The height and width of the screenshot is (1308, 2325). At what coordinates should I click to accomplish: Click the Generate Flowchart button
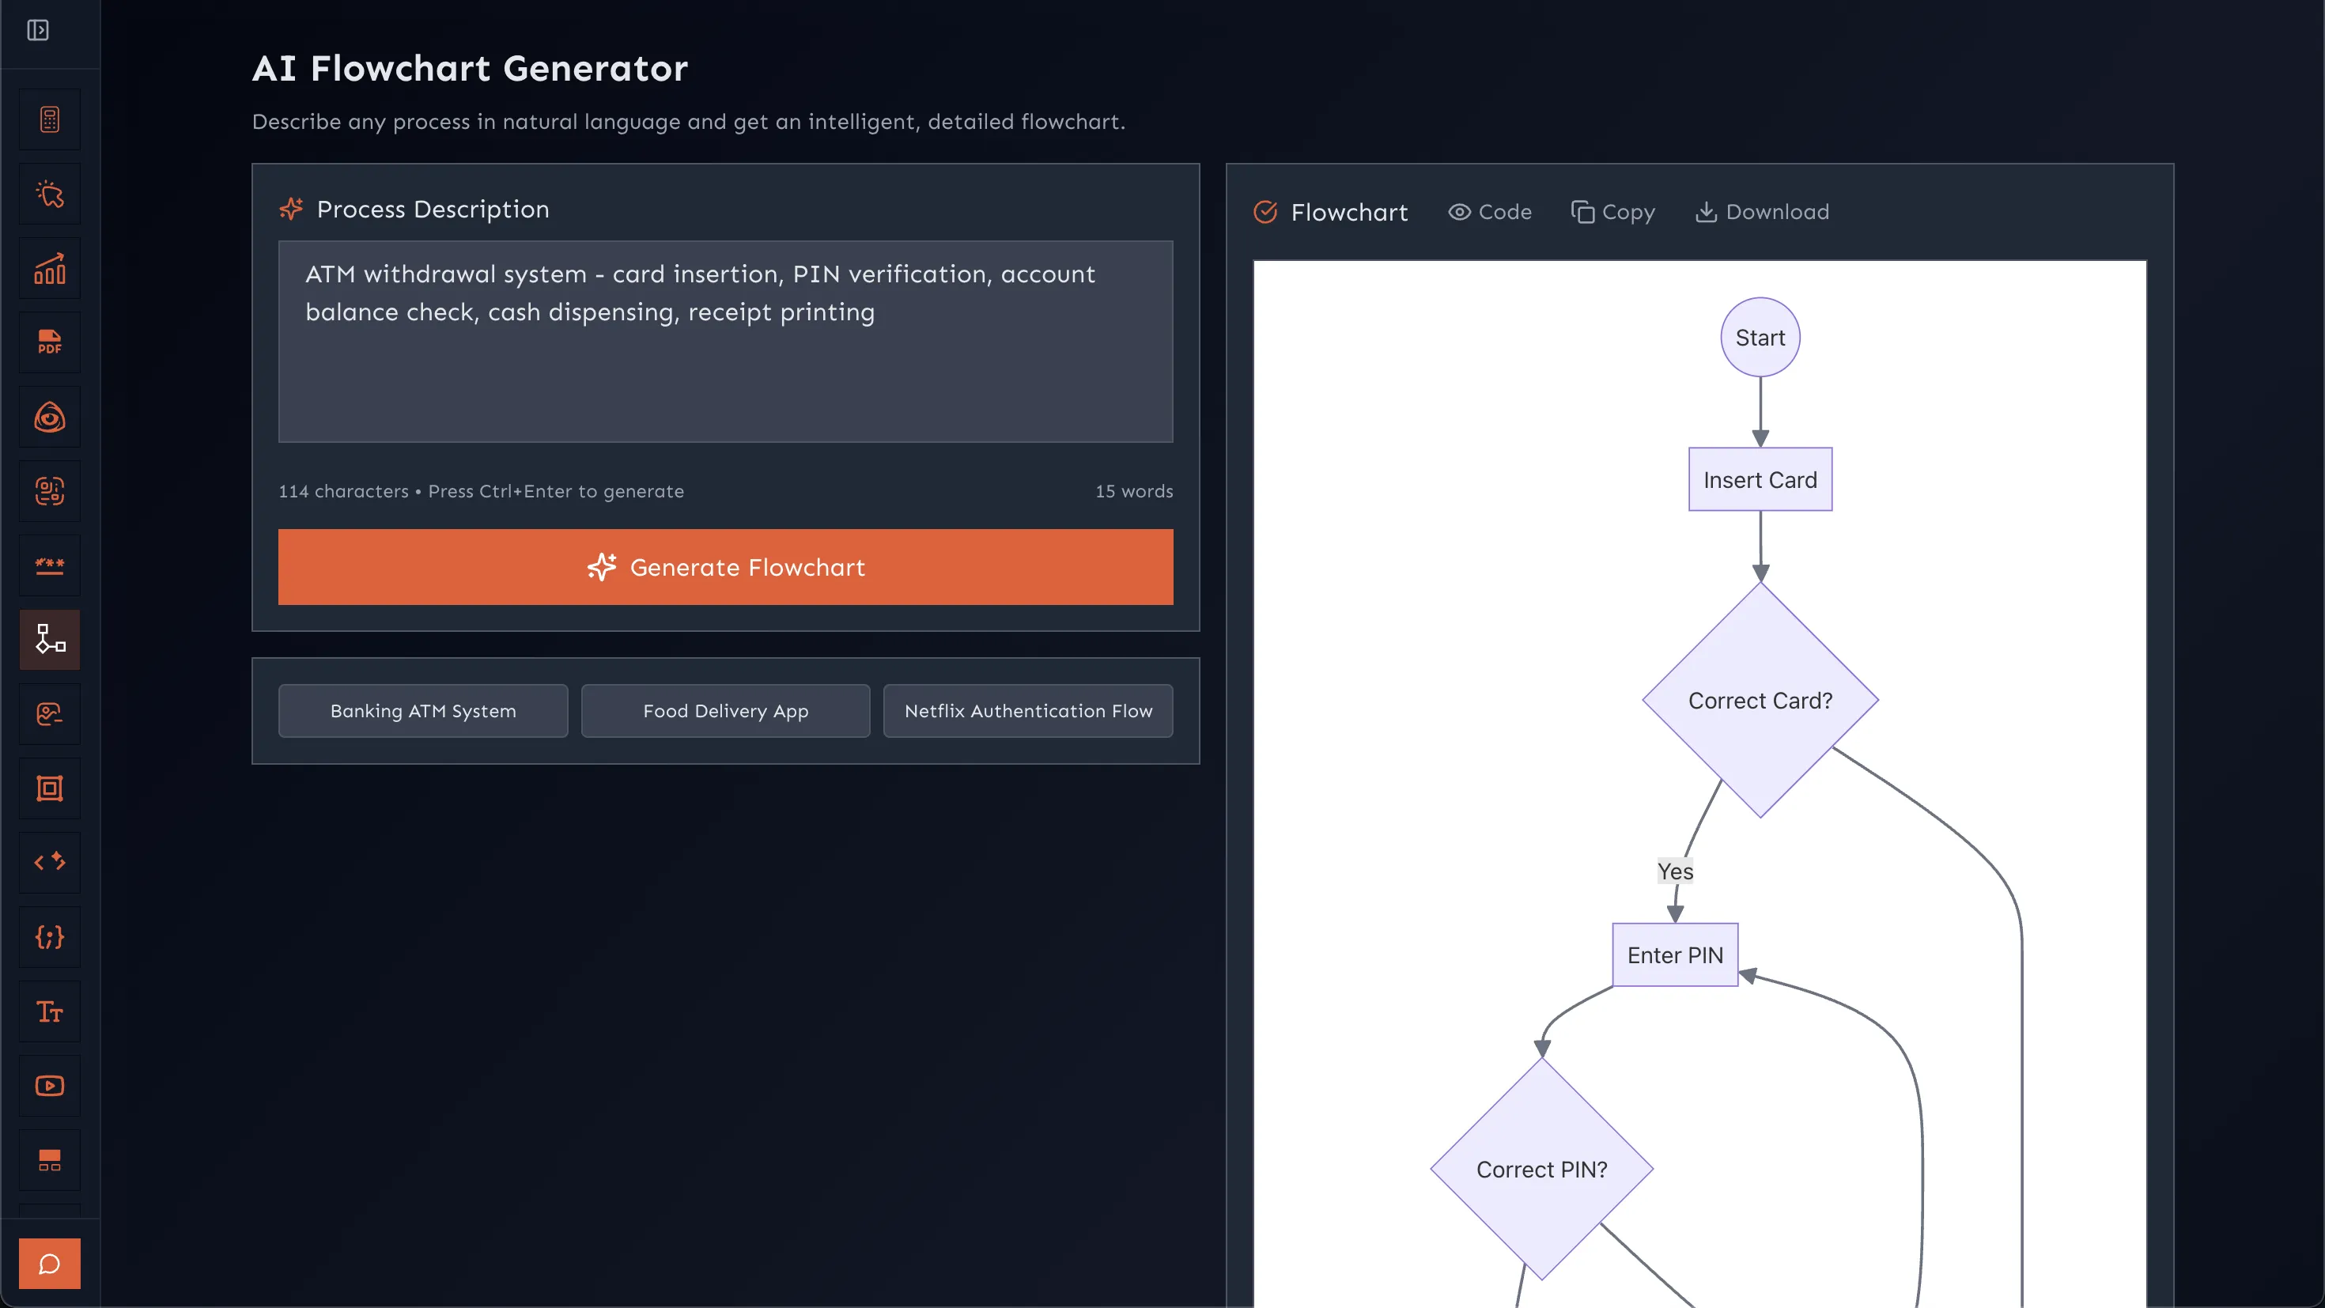[724, 567]
